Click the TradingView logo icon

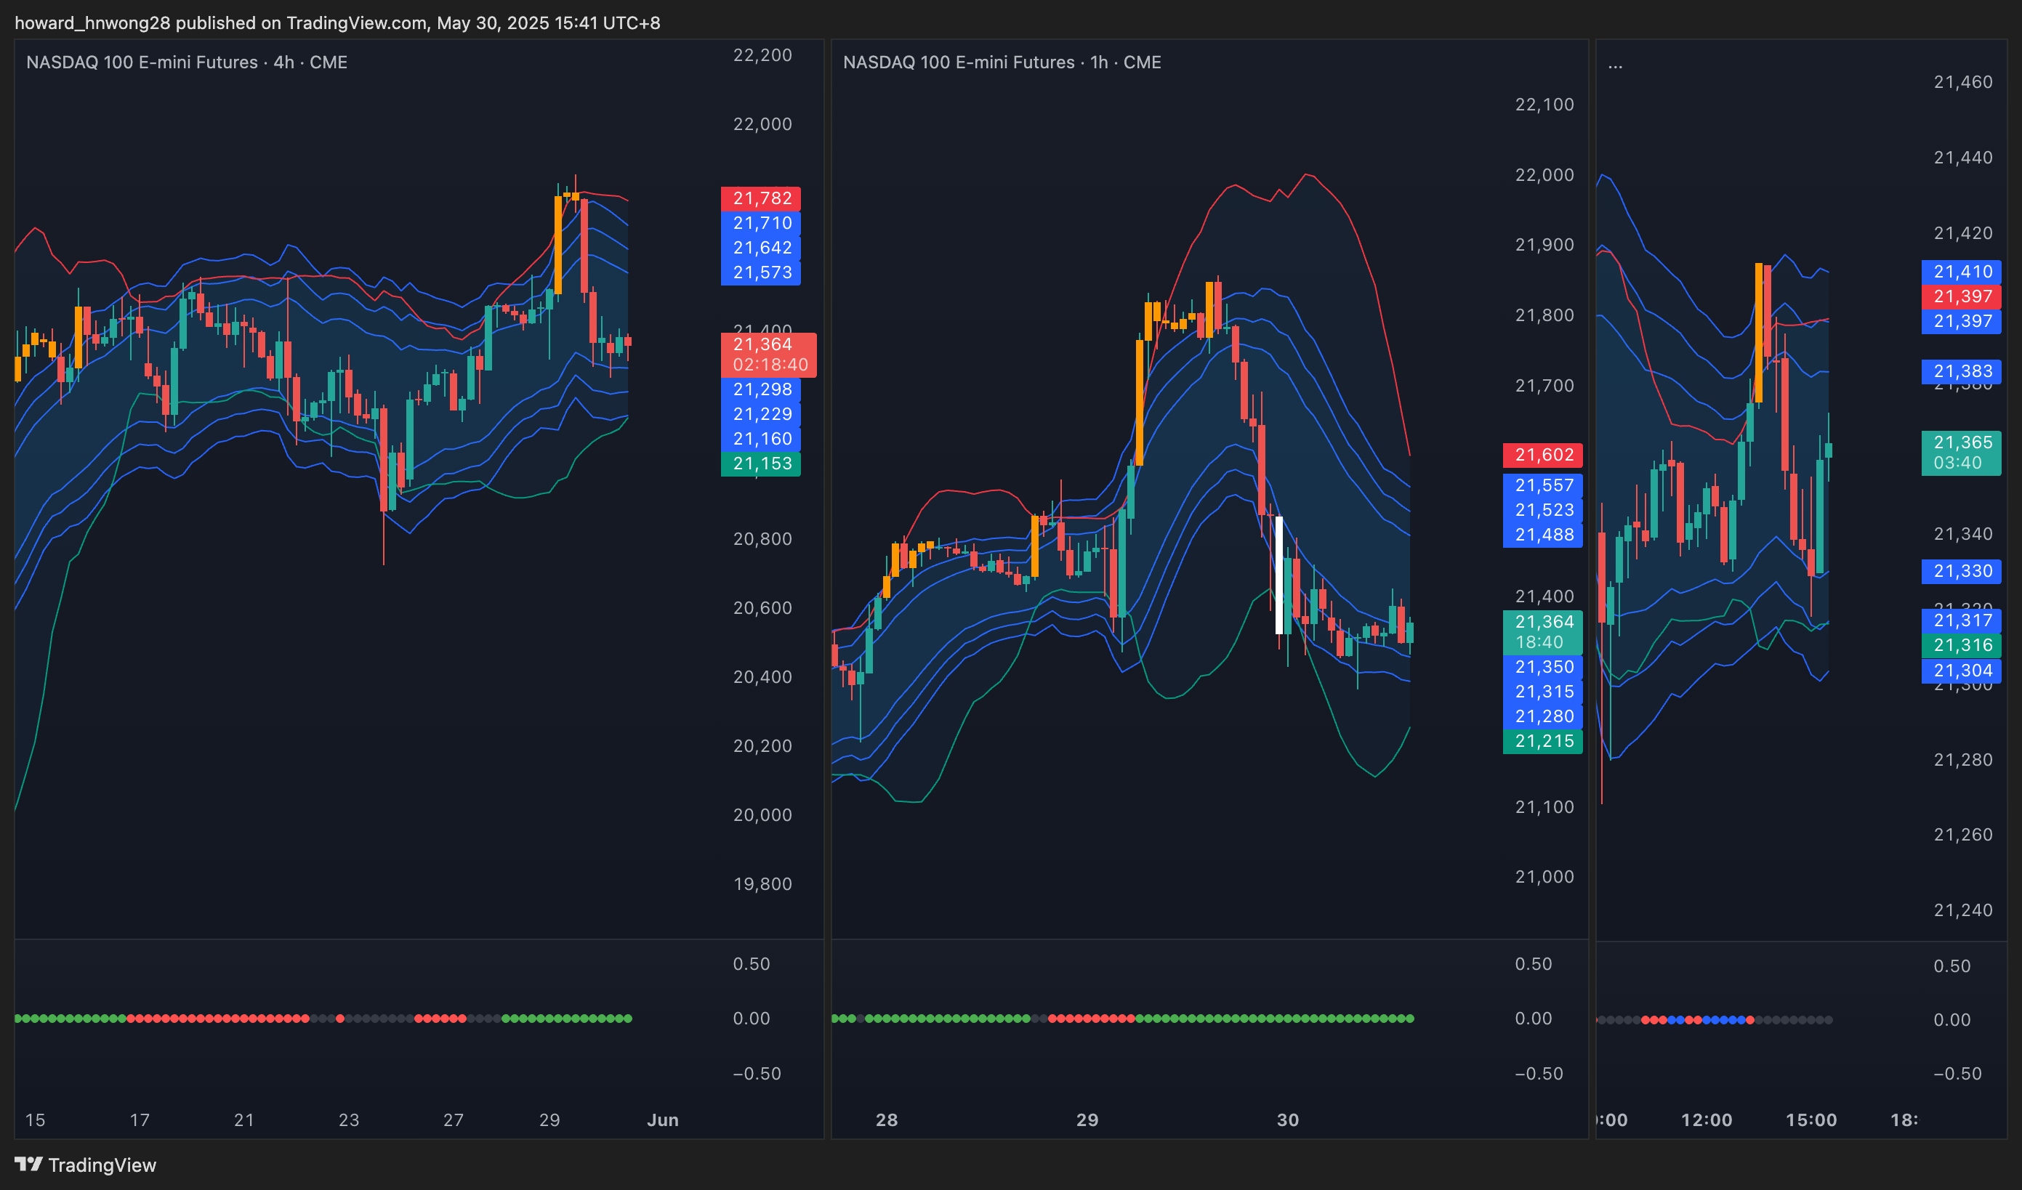[28, 1164]
